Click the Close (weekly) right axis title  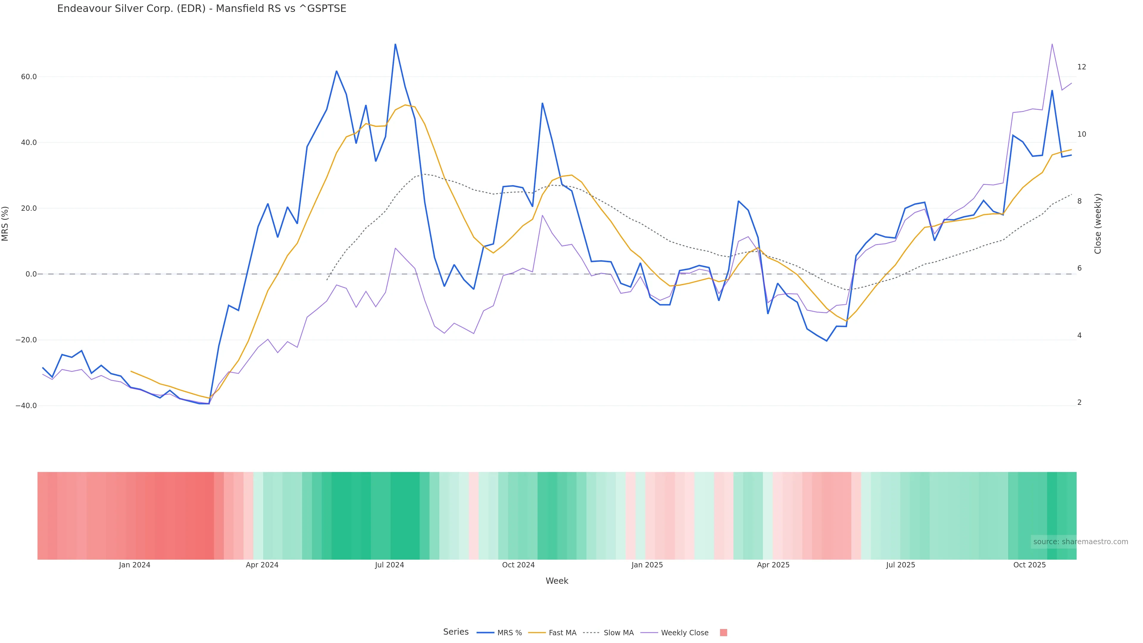coord(1098,224)
